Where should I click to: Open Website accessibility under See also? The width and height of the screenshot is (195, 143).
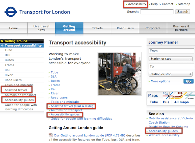tap(164, 135)
